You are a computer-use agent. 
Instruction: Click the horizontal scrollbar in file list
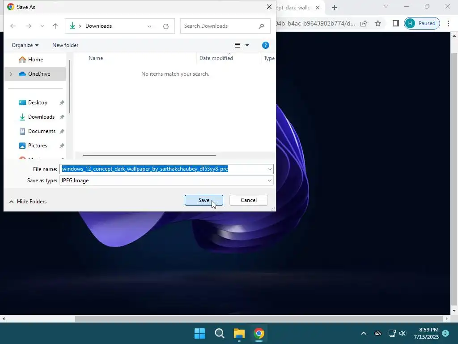click(149, 155)
